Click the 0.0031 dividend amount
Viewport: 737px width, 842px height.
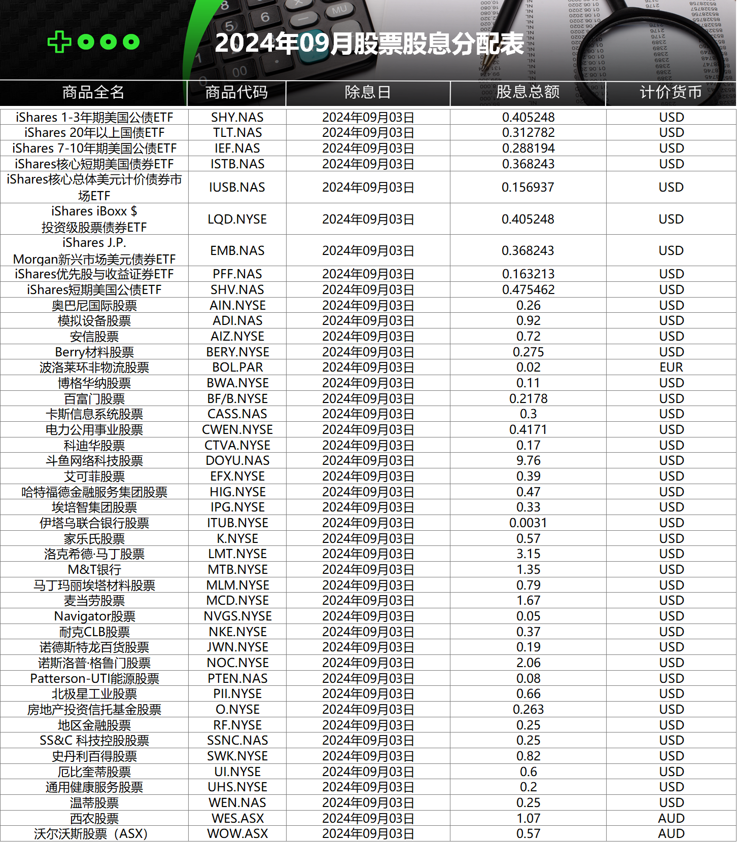tap(529, 523)
